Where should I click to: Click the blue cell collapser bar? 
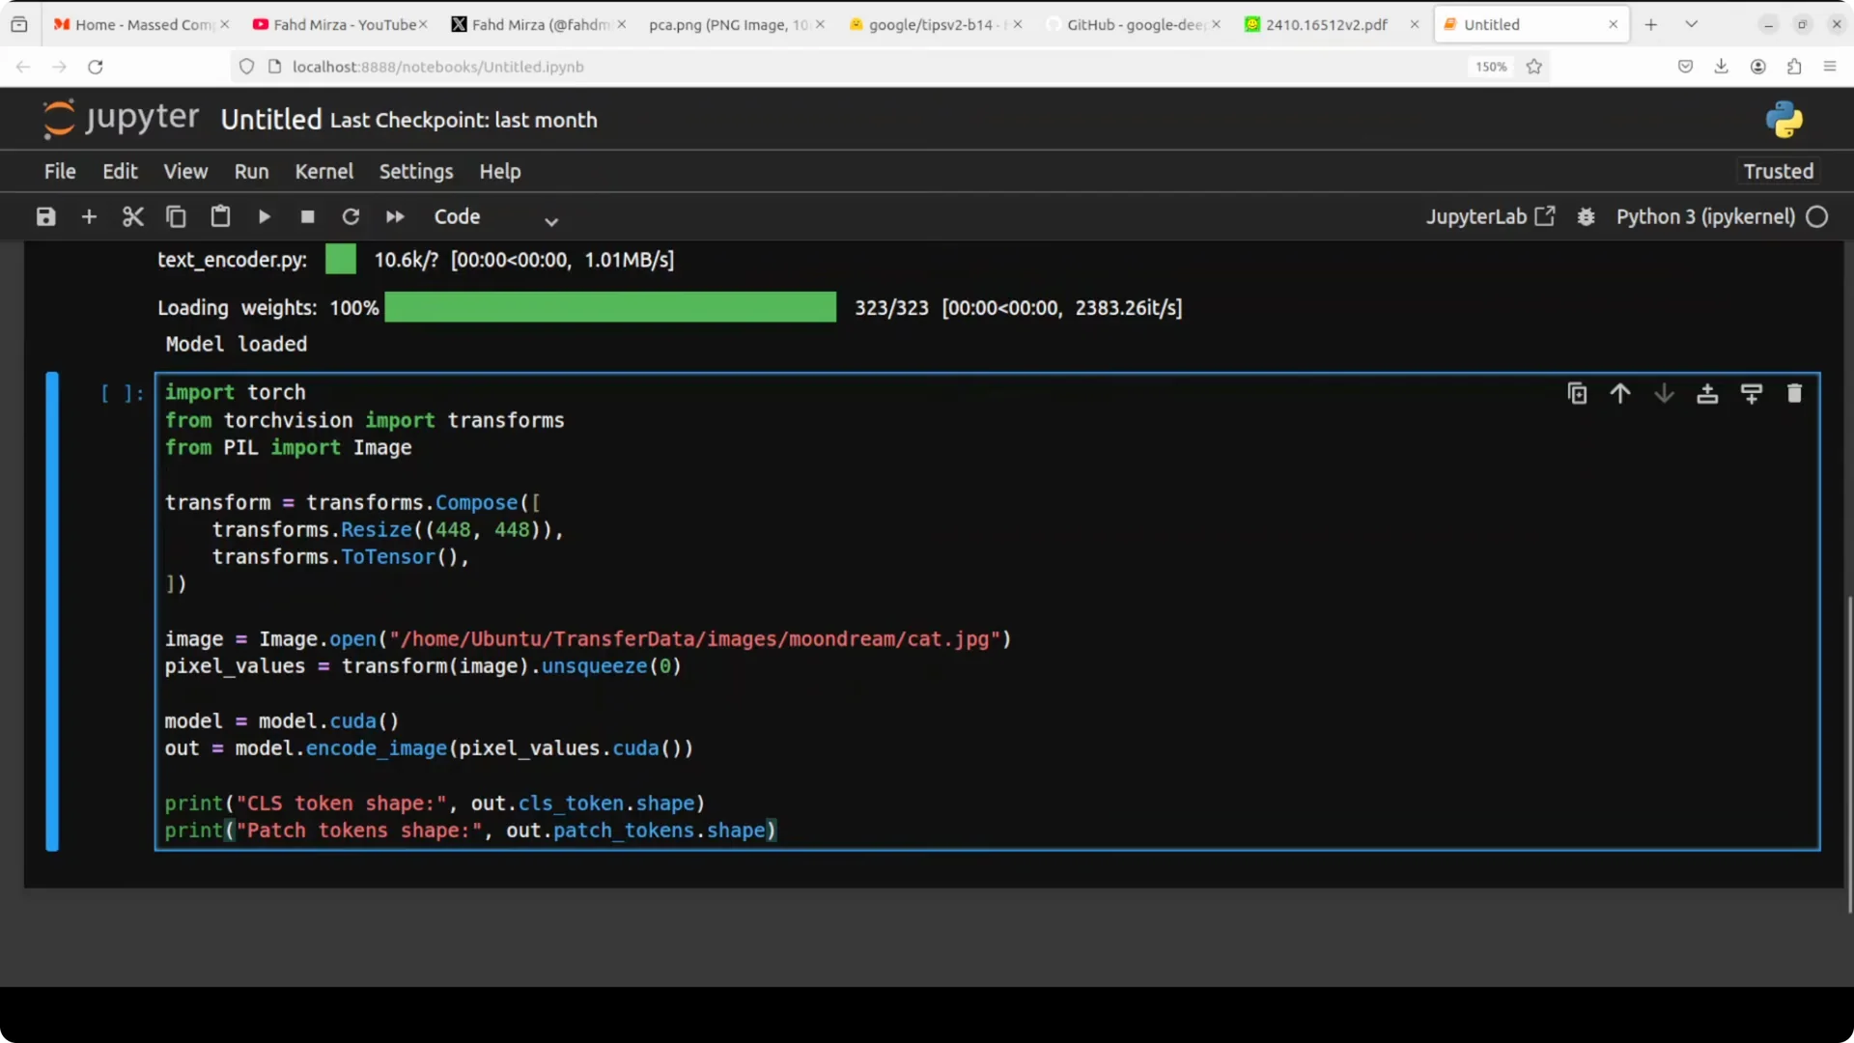(x=52, y=611)
